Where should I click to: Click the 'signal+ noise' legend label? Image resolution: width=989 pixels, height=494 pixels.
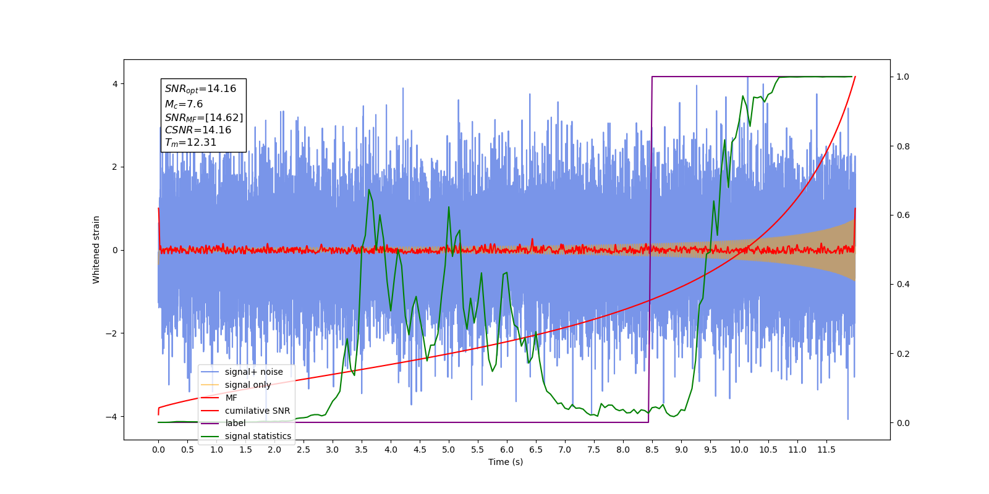click(x=253, y=372)
